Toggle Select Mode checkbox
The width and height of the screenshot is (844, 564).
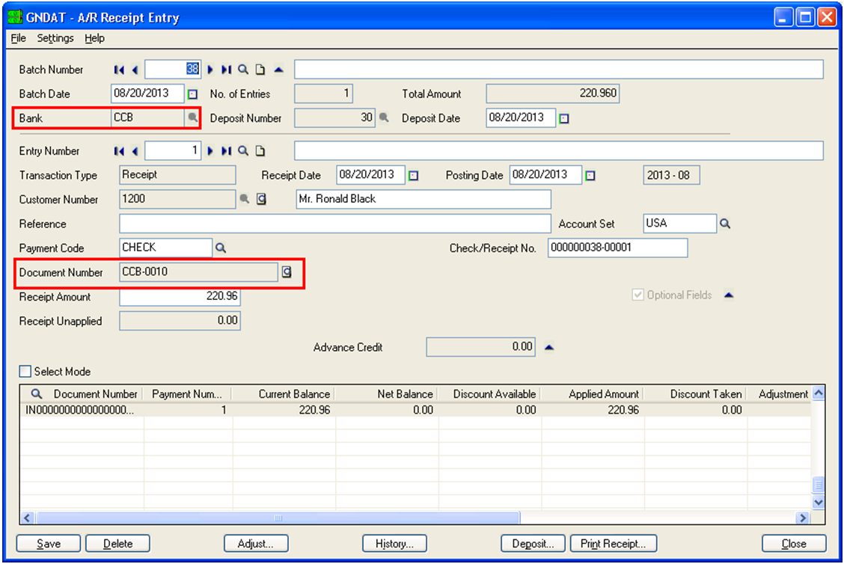pos(25,371)
